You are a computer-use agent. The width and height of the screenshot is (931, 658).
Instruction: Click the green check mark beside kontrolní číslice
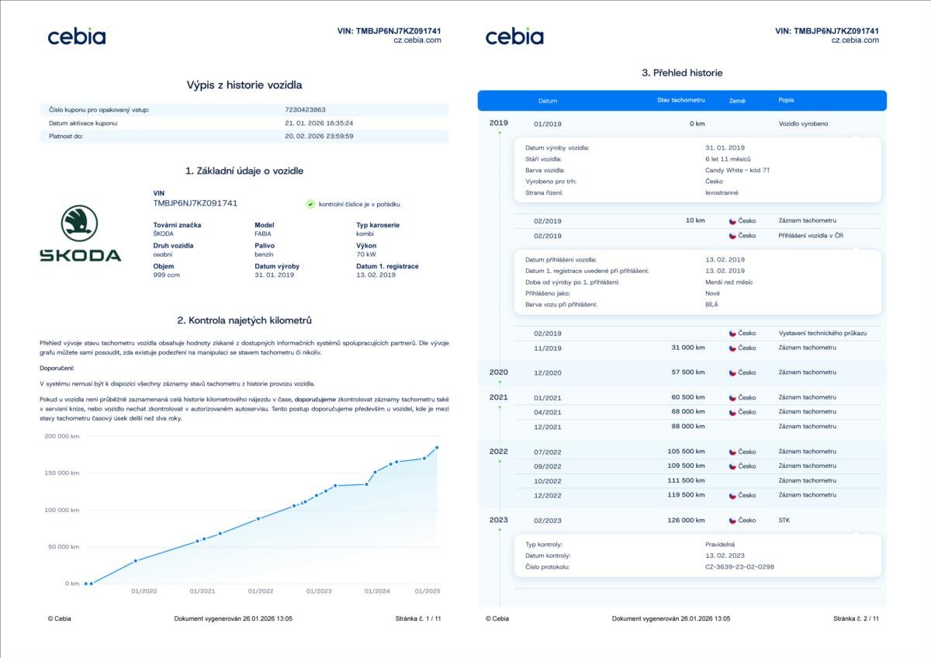pyautogui.click(x=310, y=204)
